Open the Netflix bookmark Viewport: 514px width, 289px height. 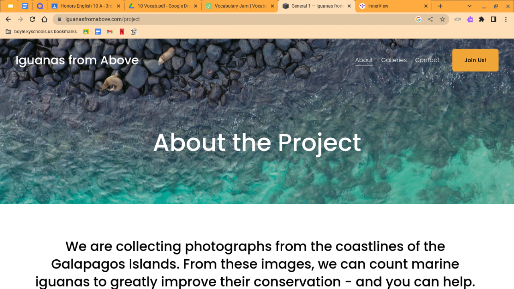tap(122, 32)
